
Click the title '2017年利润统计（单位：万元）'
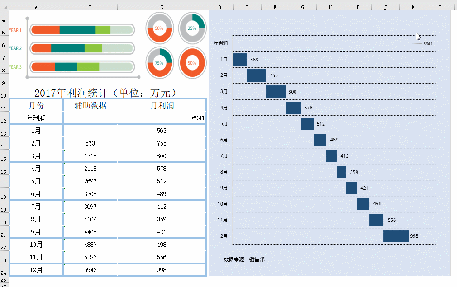click(106, 93)
